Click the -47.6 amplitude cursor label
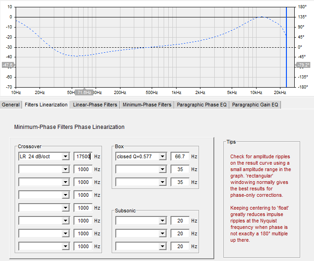 8,65
